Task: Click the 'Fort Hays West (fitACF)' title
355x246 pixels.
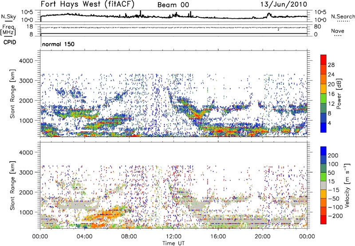Action: [x=87, y=4]
